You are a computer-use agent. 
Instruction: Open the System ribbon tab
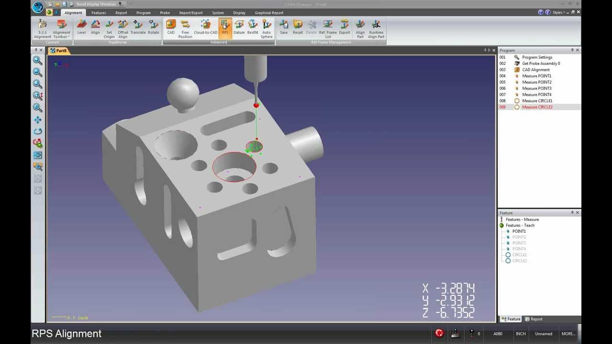(218, 13)
